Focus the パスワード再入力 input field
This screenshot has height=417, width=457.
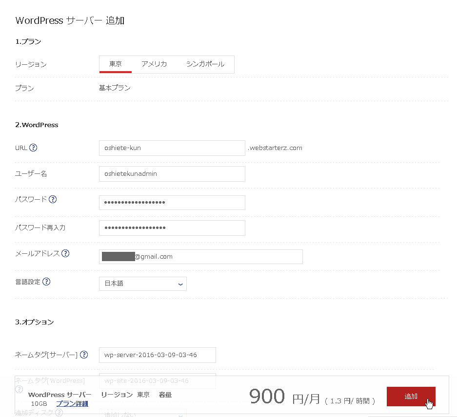click(x=172, y=227)
